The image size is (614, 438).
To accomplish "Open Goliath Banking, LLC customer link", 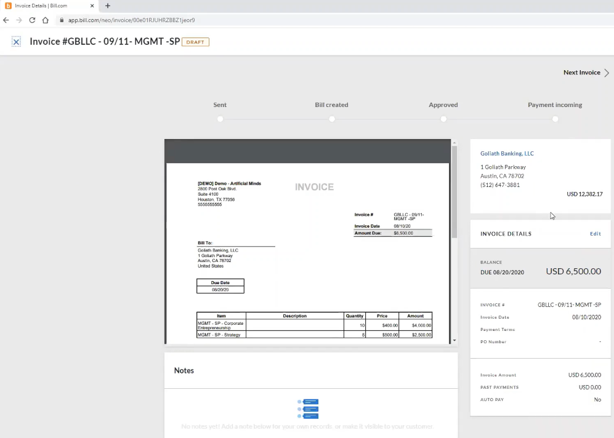I will [x=507, y=153].
